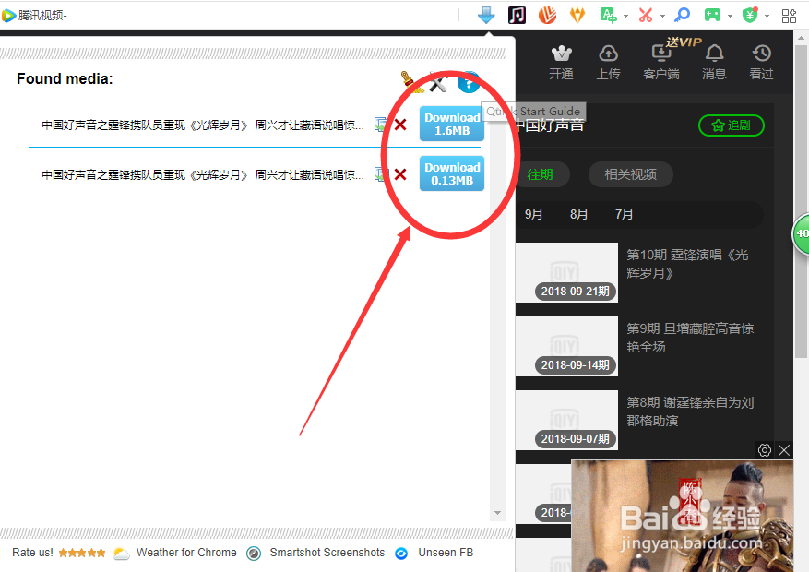Open 第10期 霆锋演唱《光辉岁月》 title

tap(687, 264)
